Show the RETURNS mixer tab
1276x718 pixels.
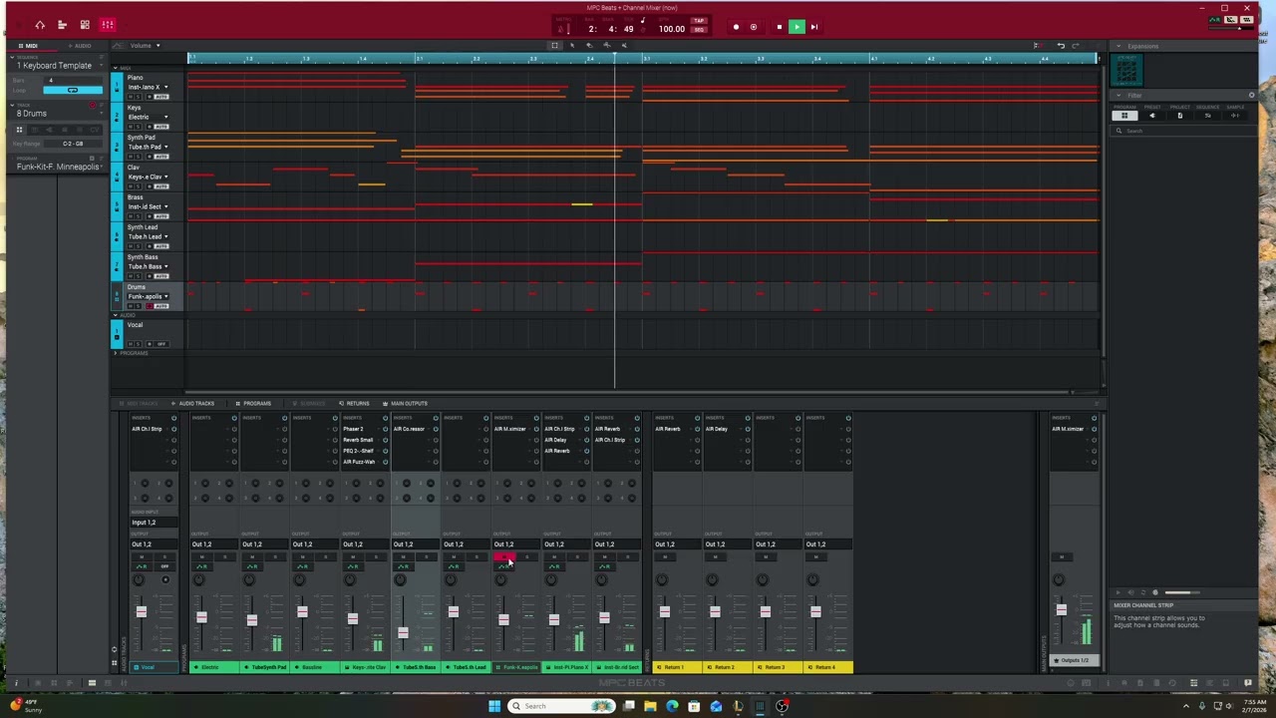point(355,404)
